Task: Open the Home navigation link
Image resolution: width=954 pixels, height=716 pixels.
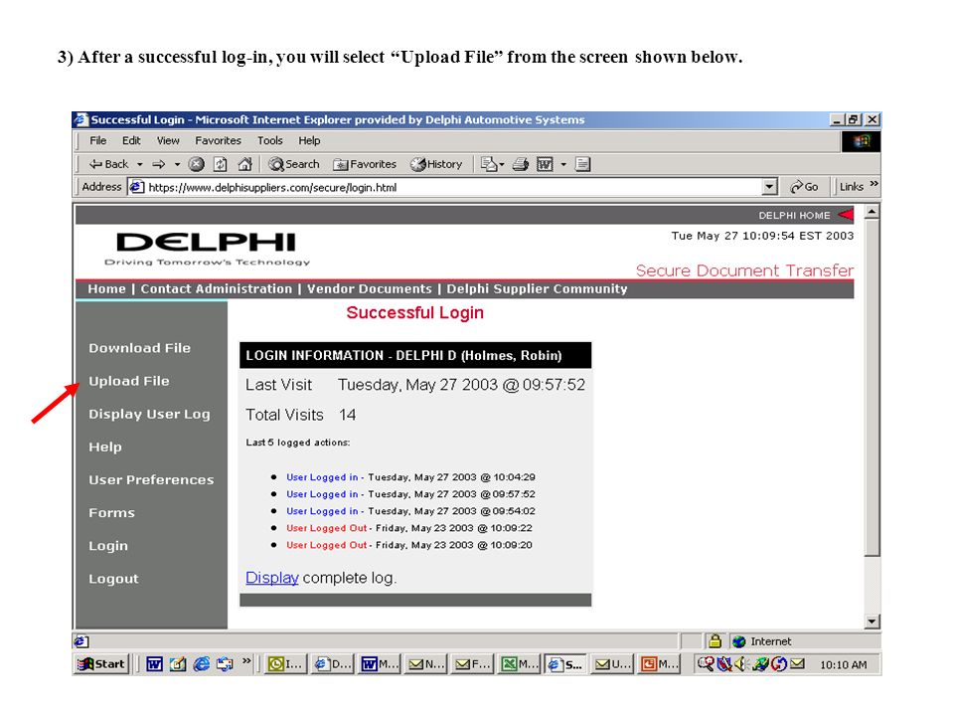Action: click(x=106, y=289)
